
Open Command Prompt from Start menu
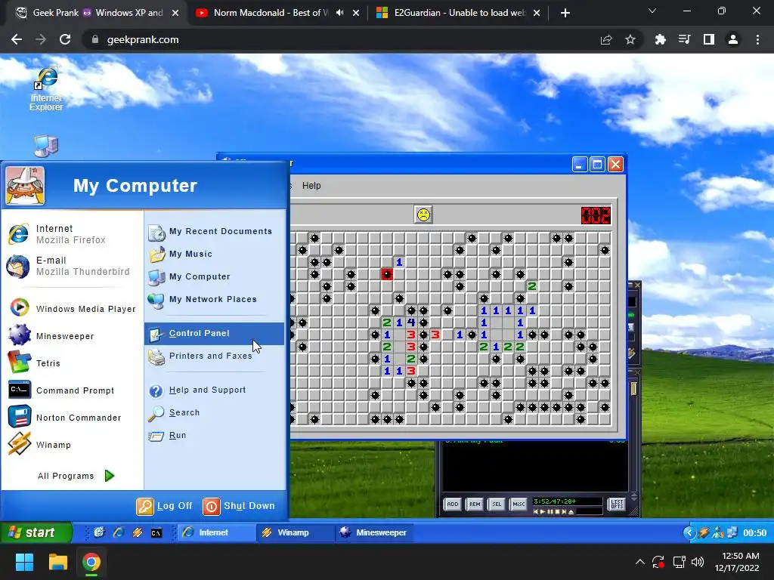[x=72, y=390]
